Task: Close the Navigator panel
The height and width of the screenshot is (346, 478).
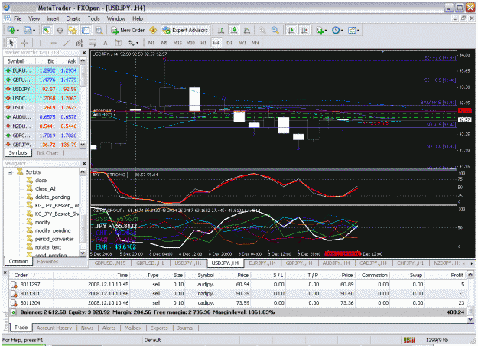Action: 84,164
